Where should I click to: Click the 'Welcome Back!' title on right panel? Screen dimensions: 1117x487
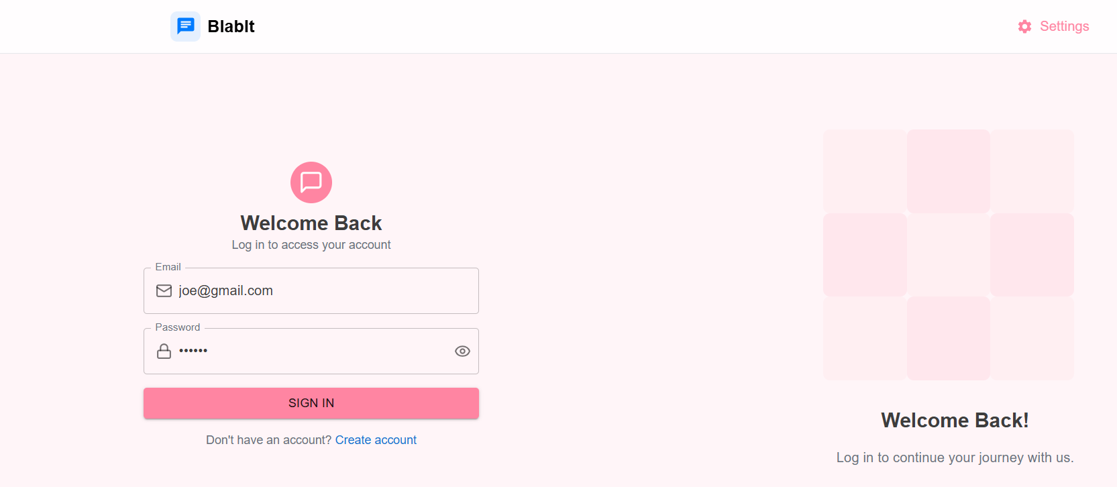tap(955, 420)
